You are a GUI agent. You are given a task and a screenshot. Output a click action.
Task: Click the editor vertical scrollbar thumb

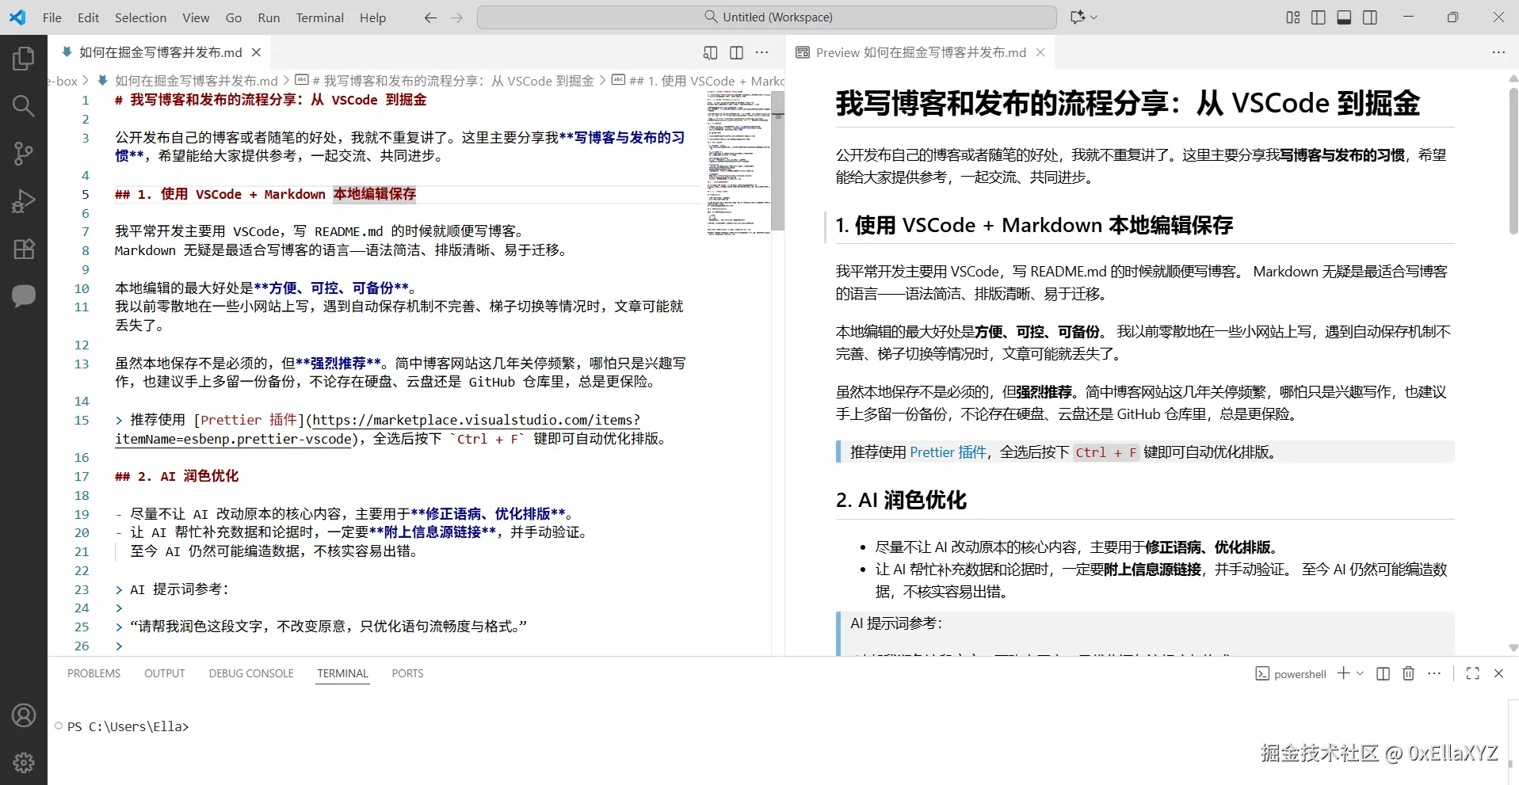pyautogui.click(x=778, y=162)
